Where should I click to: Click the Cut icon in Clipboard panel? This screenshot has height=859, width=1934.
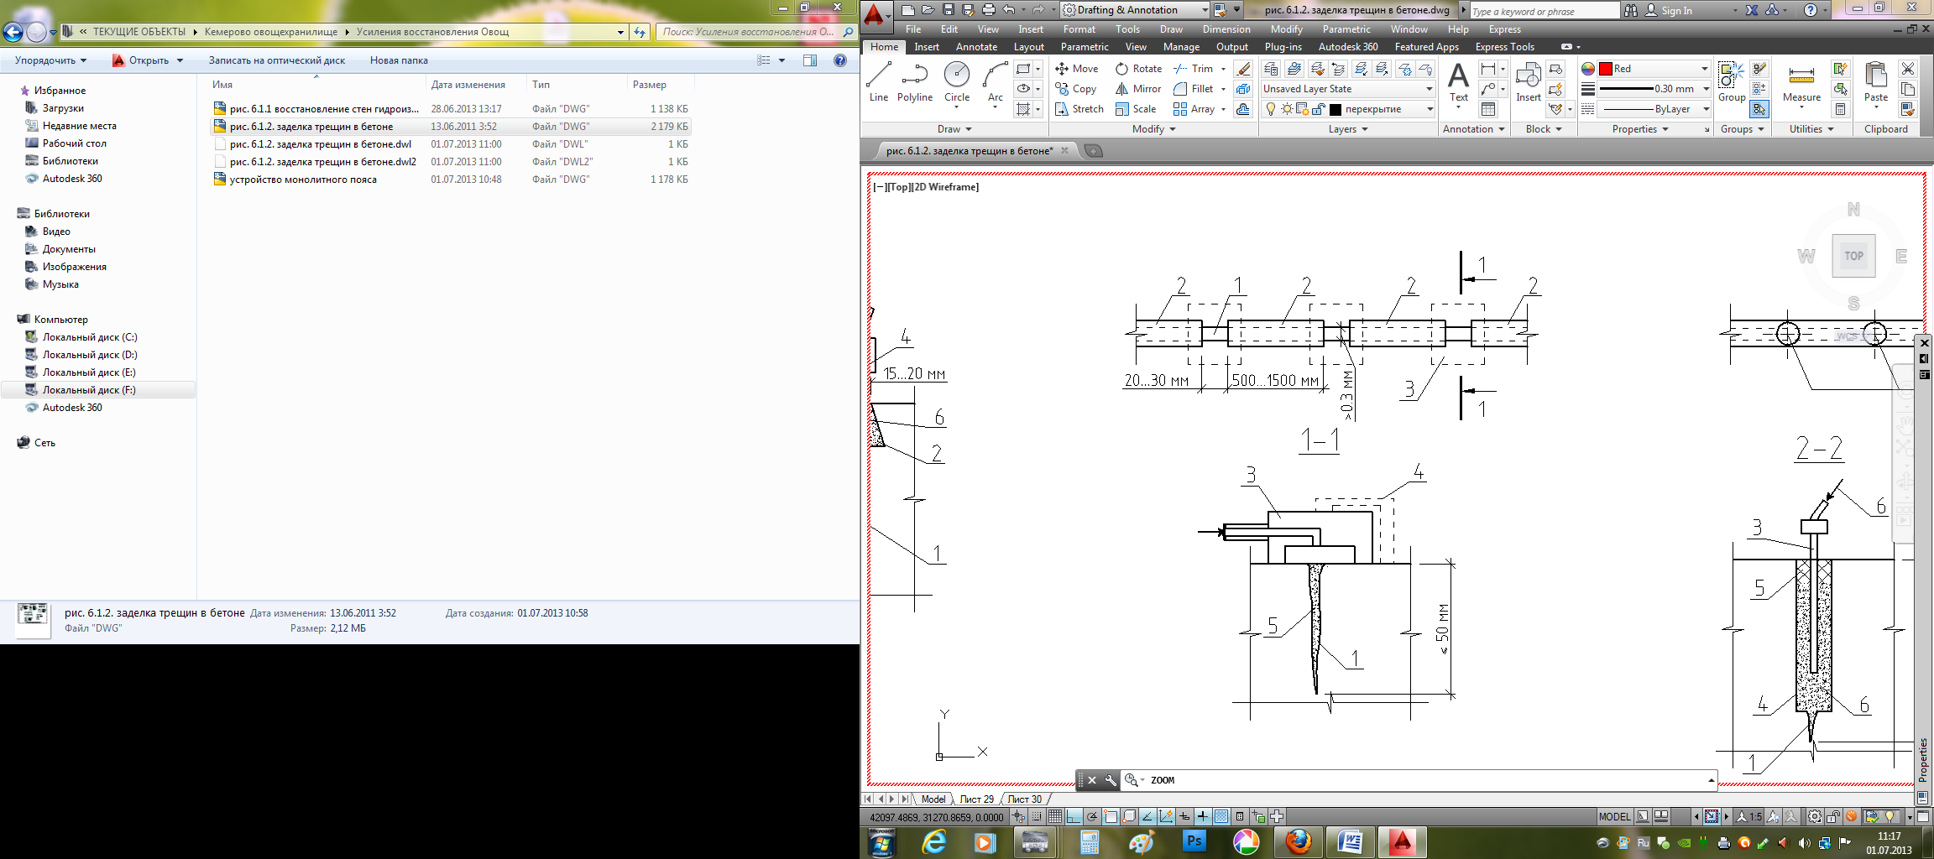[1908, 69]
